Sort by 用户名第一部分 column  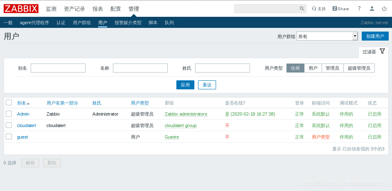pyautogui.click(x=62, y=103)
